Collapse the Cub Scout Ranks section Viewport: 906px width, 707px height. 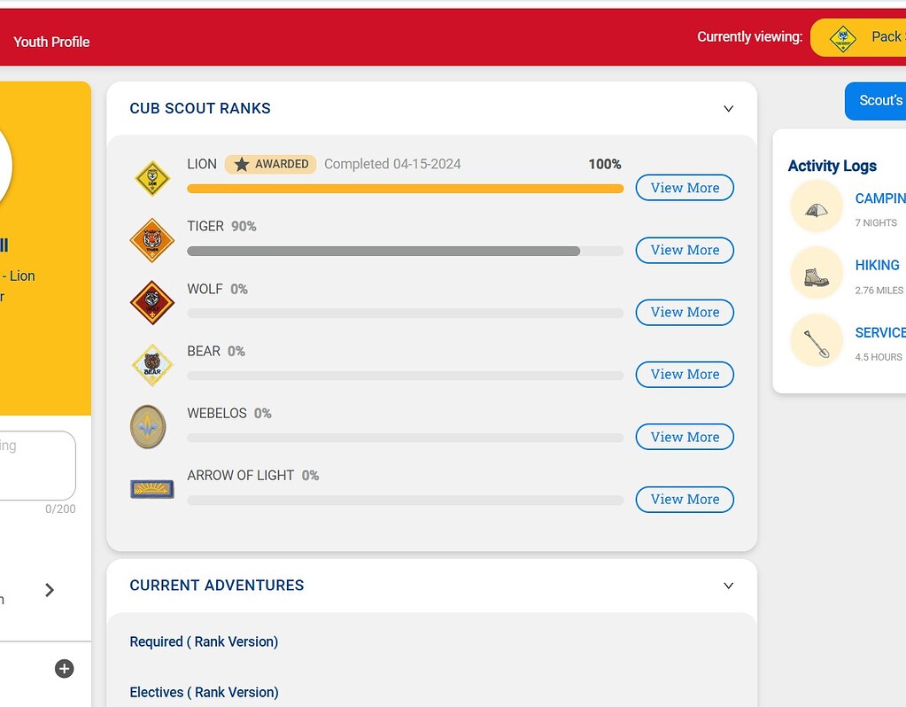click(728, 108)
